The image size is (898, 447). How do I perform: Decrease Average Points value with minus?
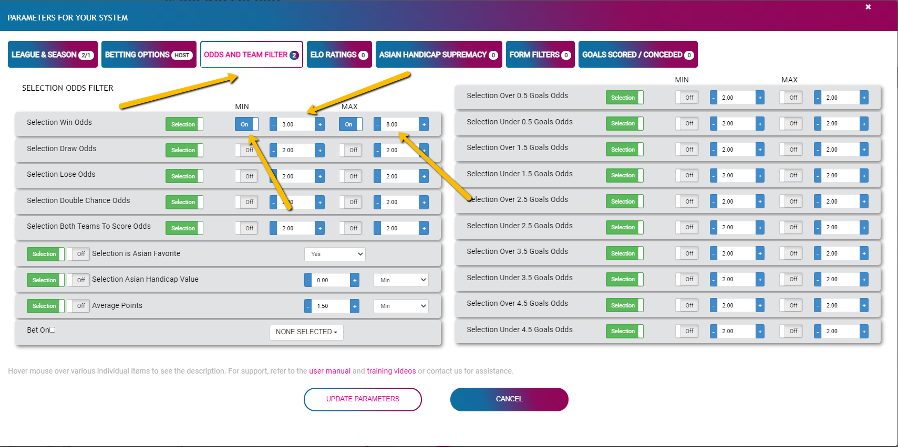pyautogui.click(x=308, y=306)
